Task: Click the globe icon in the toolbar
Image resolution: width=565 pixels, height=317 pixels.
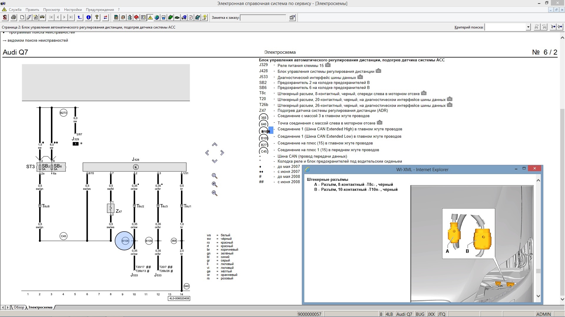Action: [157, 18]
